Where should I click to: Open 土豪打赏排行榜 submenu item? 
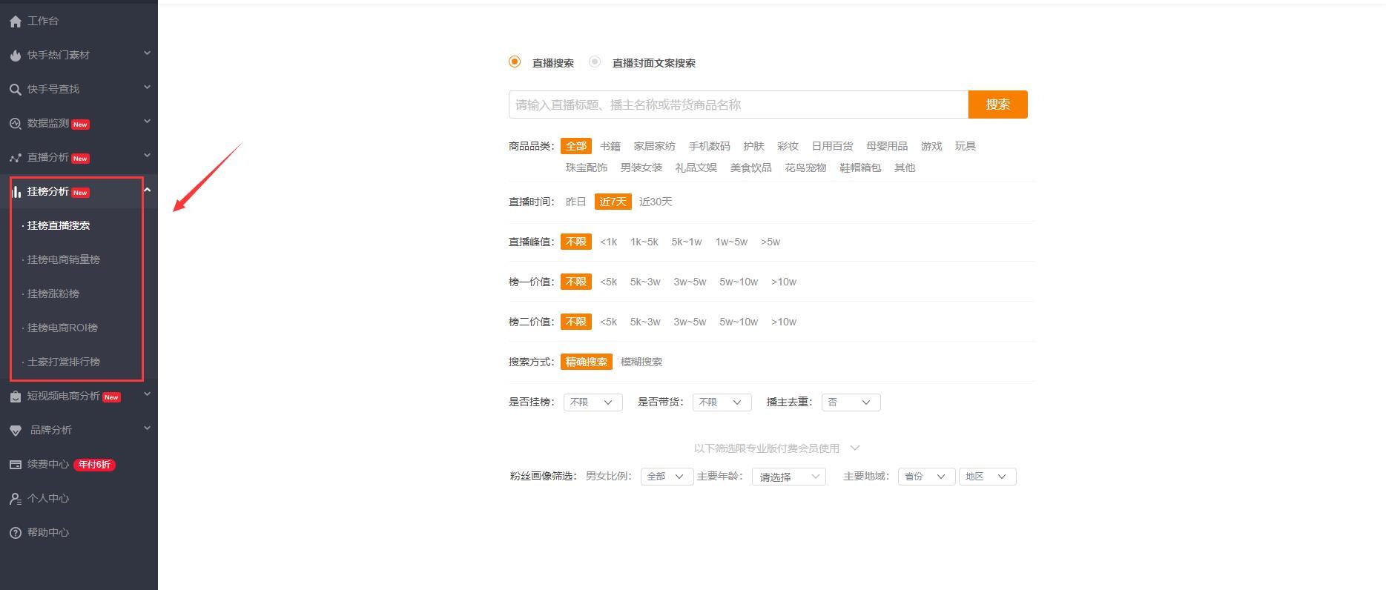pyautogui.click(x=63, y=362)
